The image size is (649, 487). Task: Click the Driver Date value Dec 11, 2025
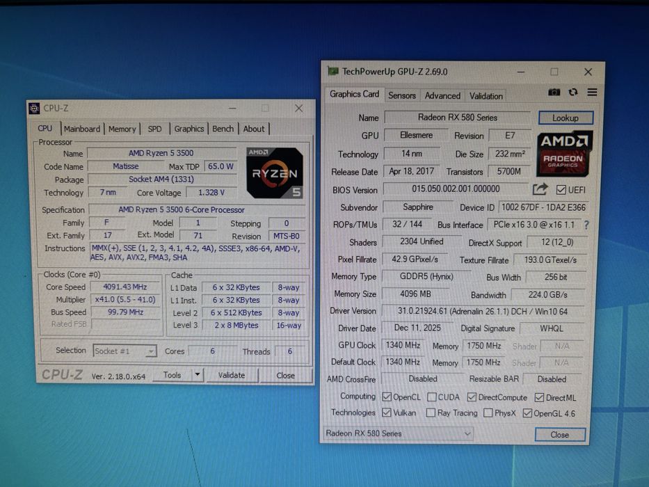pos(417,328)
